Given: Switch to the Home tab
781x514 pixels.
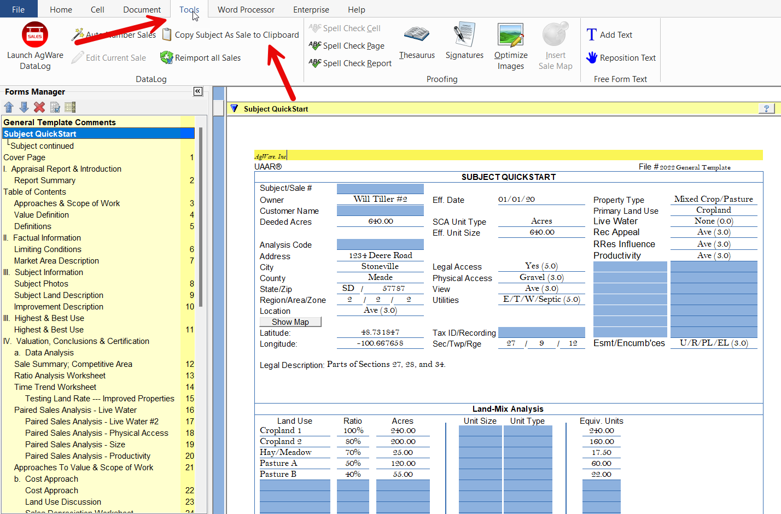Looking at the screenshot, I should (x=61, y=9).
